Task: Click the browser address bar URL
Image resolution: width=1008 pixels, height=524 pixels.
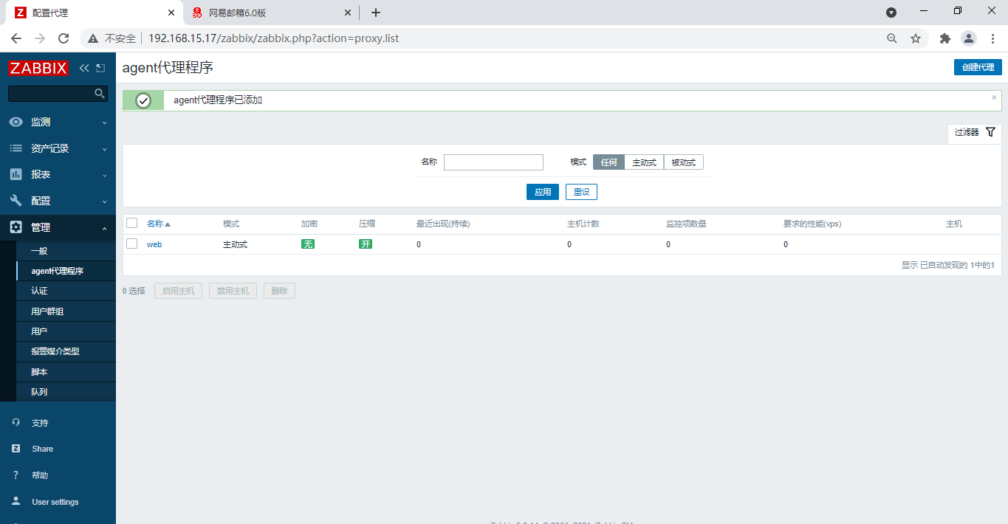Action: click(x=273, y=38)
